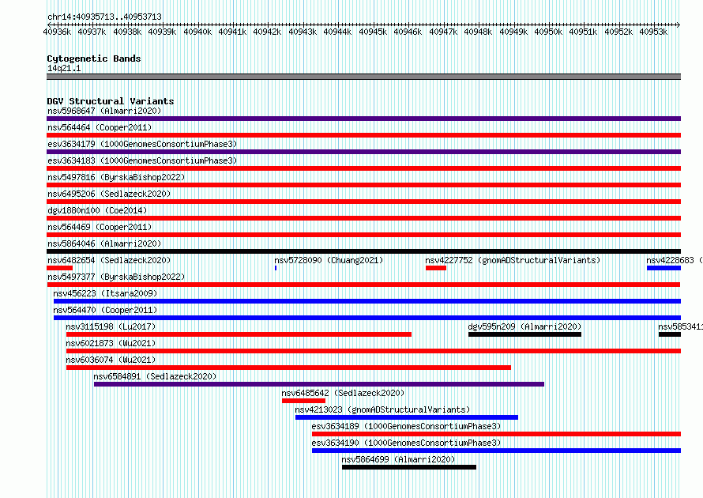The width and height of the screenshot is (703, 498).
Task: Open nsv6021873 (Wu2021) variant label
Action: click(x=111, y=343)
